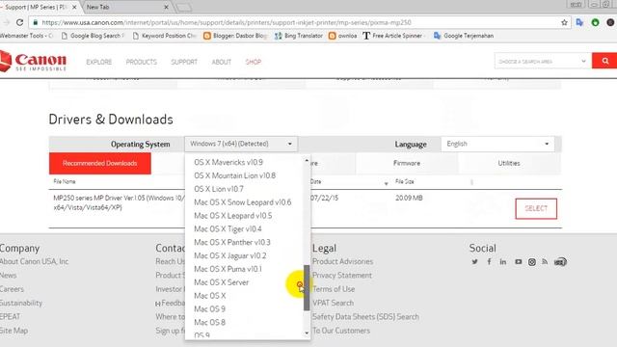
Task: Choose Mac OS X Puma v10.1
Action: [228, 269]
